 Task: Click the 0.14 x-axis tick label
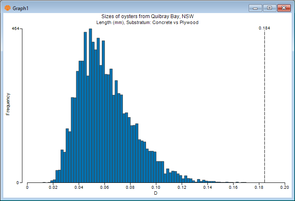207,188
